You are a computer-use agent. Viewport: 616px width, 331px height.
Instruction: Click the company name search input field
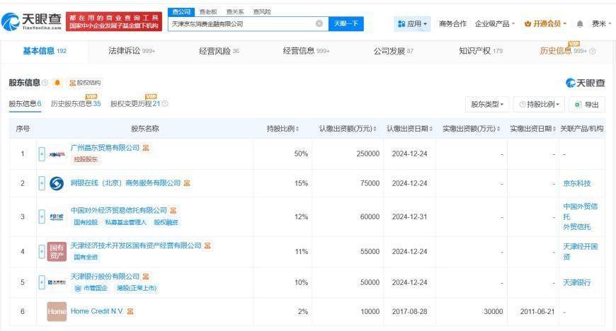241,23
